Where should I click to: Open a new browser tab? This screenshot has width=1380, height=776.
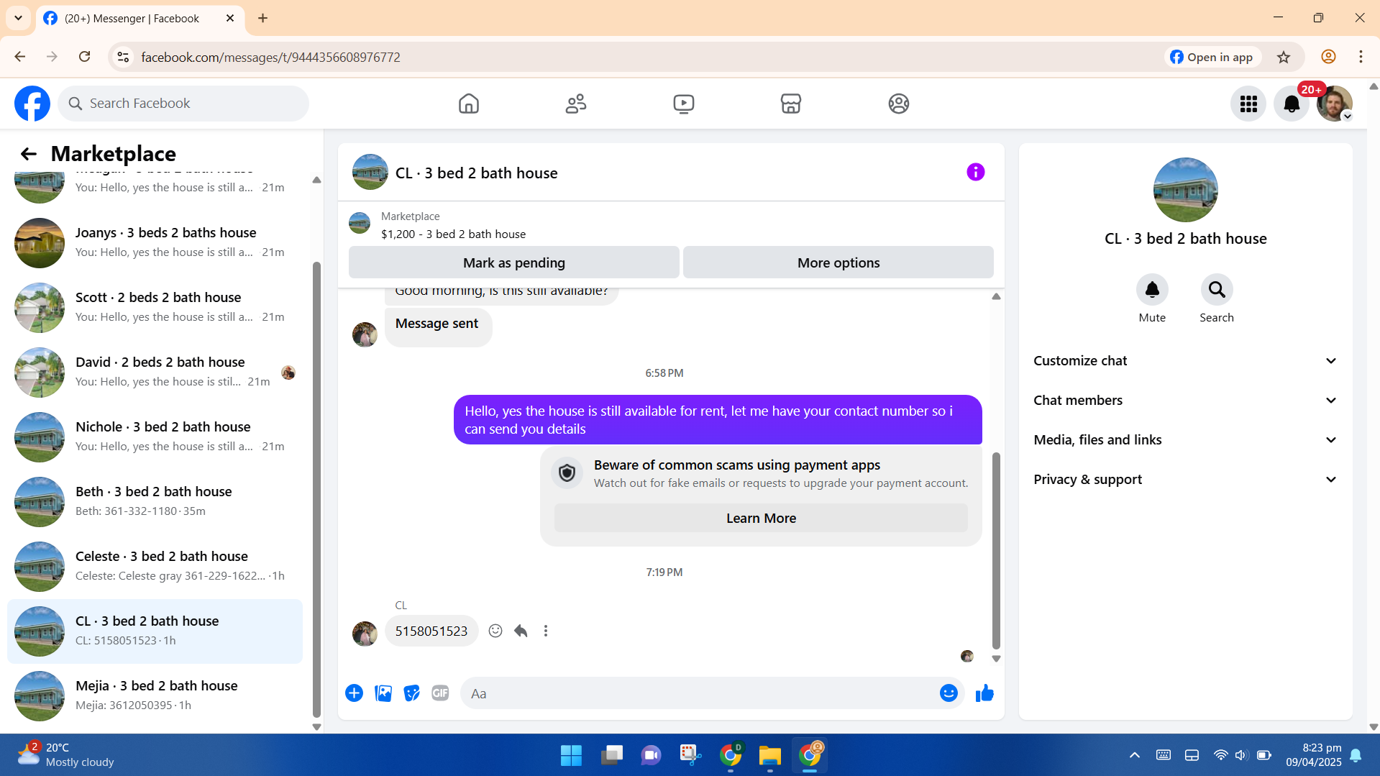[x=262, y=18]
